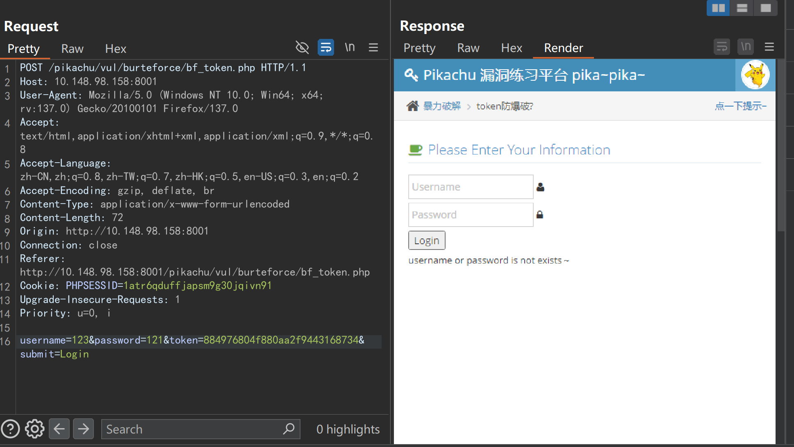Toggle line wrap button in Request panel
This screenshot has width=794, height=447.
(326, 48)
